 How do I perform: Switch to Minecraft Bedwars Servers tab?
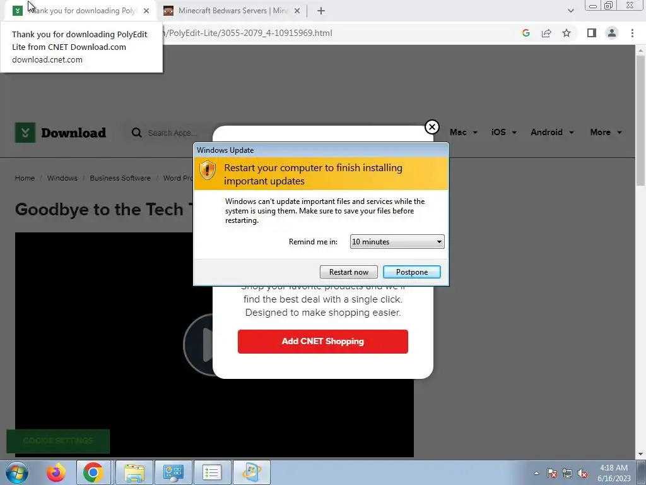point(233,11)
